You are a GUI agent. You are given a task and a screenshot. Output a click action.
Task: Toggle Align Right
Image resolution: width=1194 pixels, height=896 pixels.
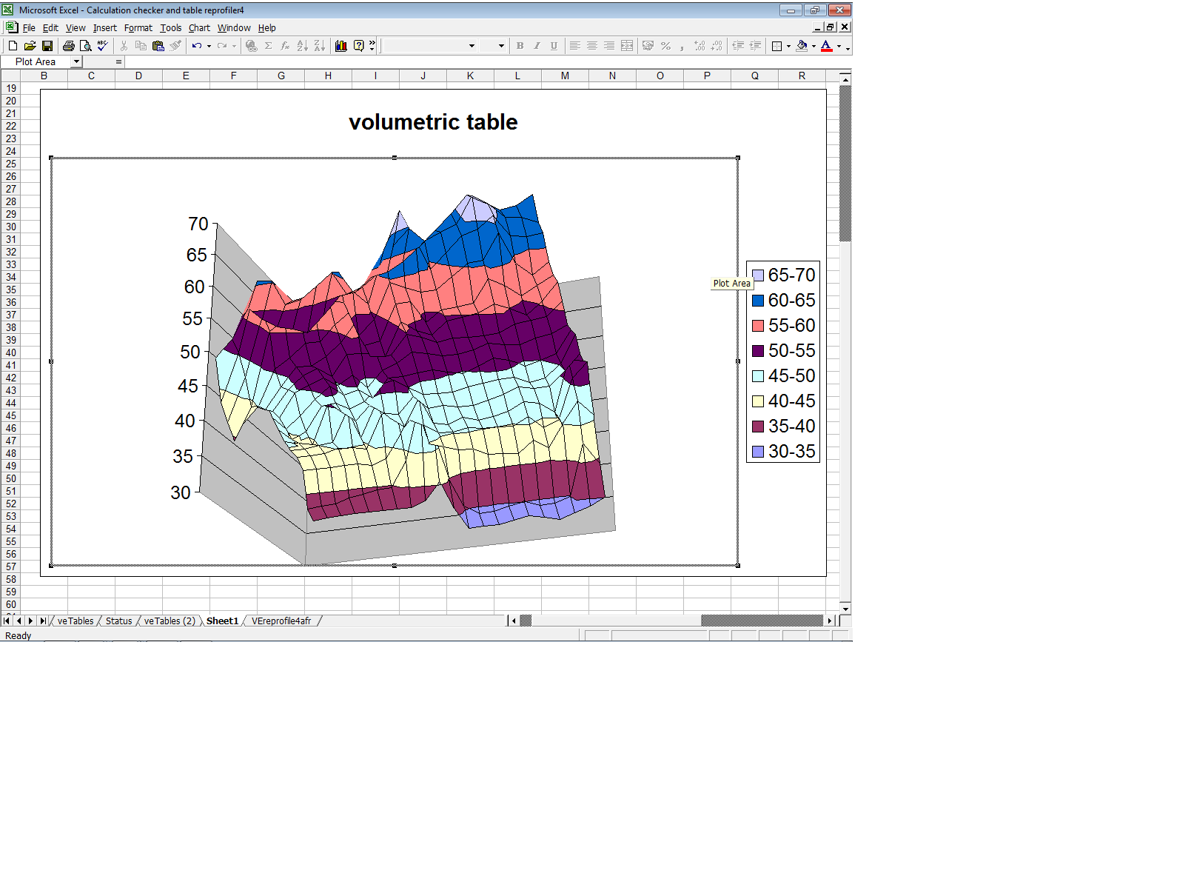609,46
